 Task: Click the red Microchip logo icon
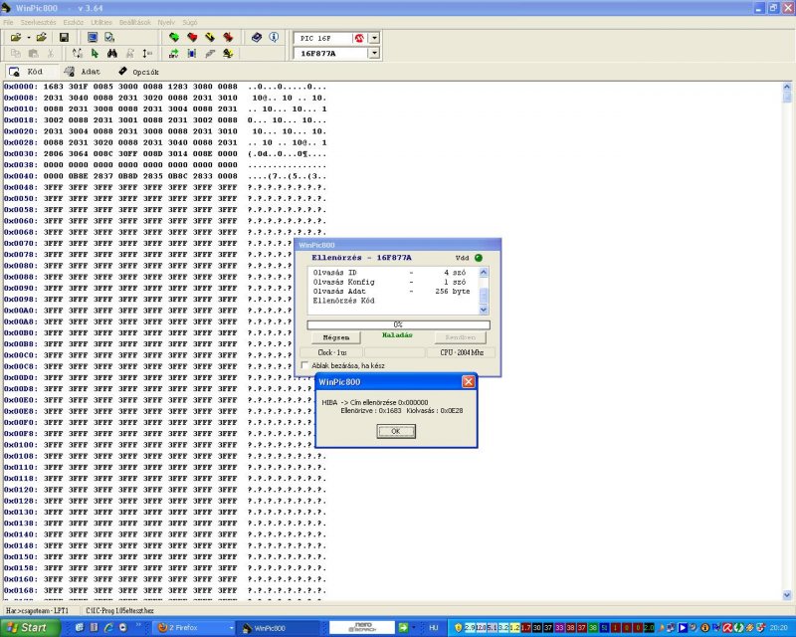359,38
